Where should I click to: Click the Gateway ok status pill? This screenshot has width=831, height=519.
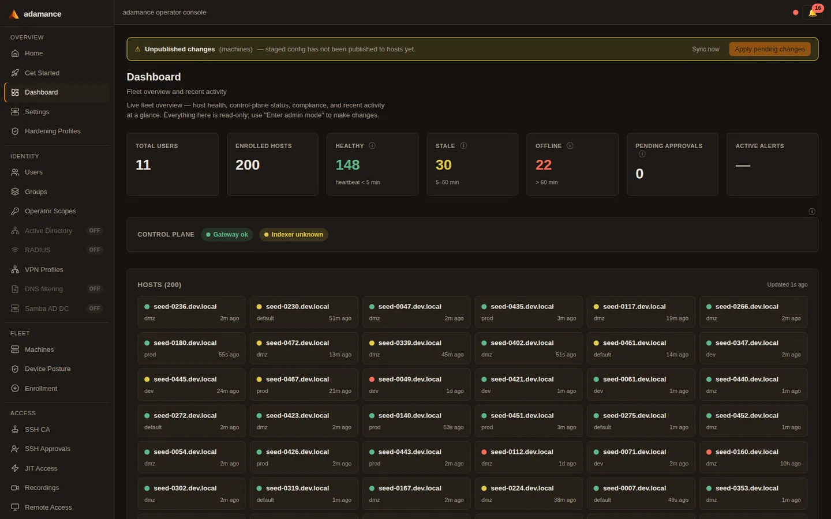click(x=227, y=235)
